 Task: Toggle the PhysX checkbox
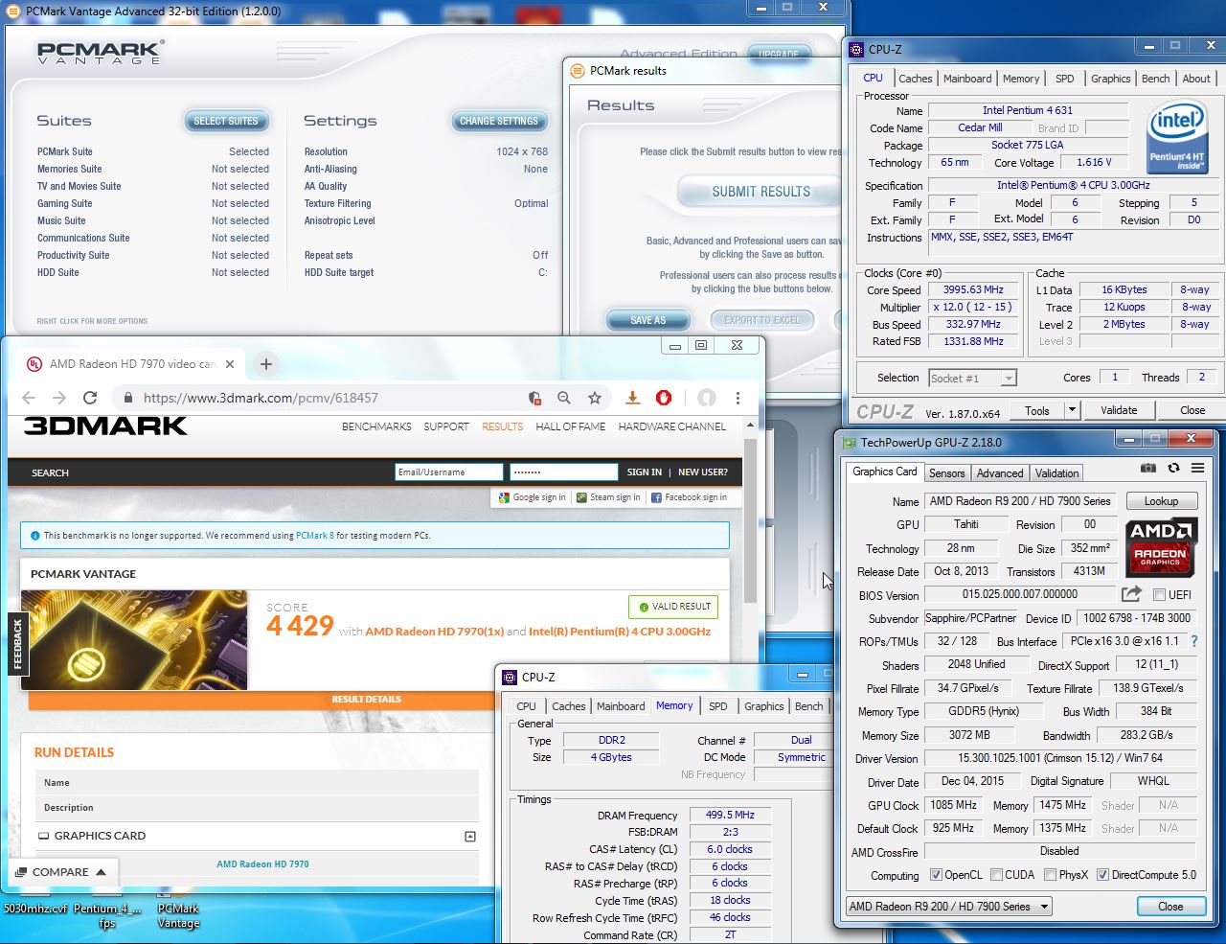[x=1051, y=875]
